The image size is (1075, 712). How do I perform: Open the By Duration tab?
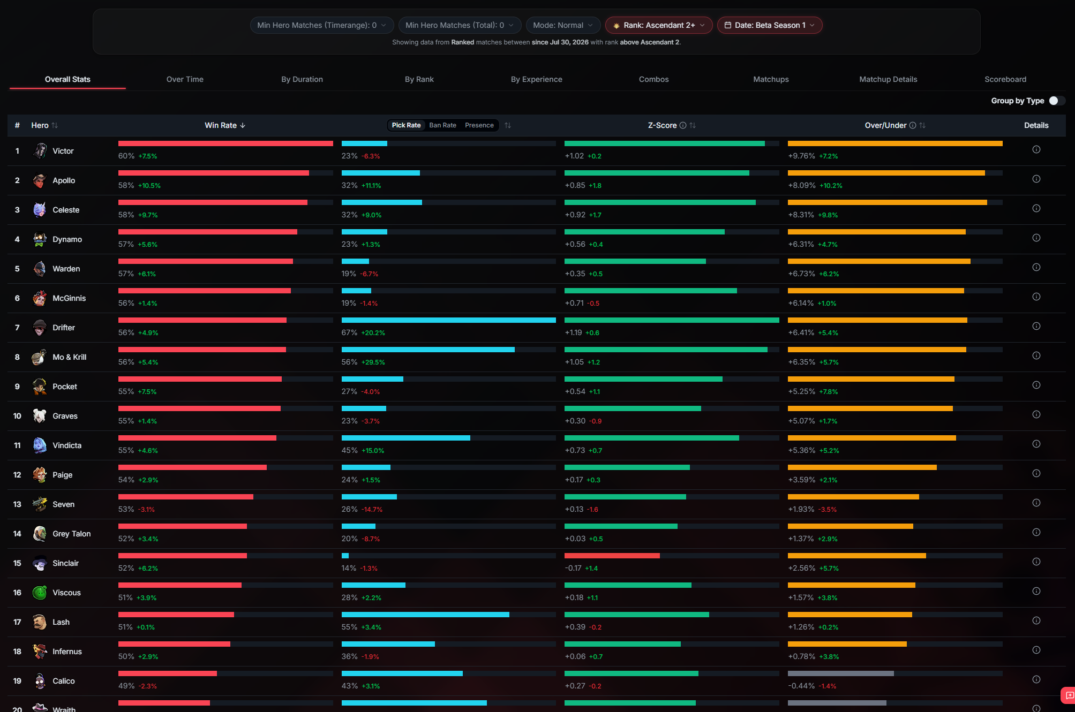[302, 79]
